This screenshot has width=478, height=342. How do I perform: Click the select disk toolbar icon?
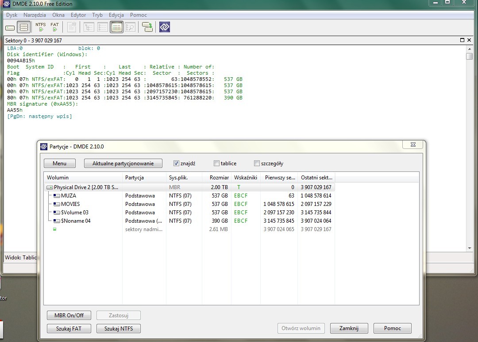10,28
